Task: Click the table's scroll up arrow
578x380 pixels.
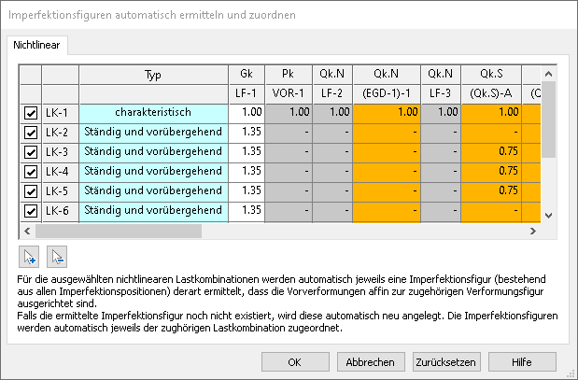Action: tap(549, 72)
